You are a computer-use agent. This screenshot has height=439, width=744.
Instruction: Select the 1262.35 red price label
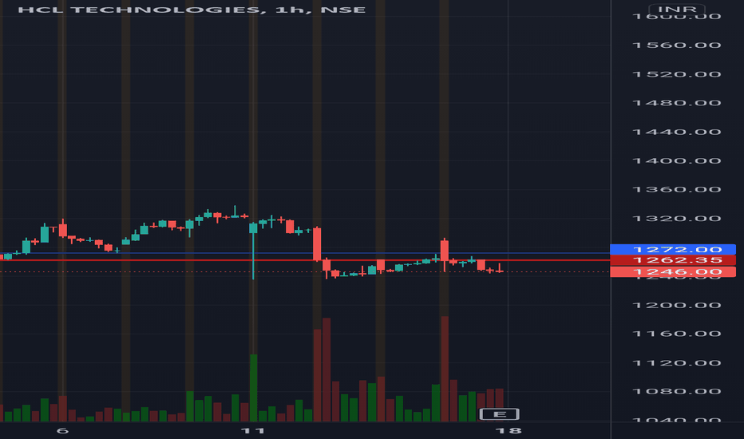point(673,260)
